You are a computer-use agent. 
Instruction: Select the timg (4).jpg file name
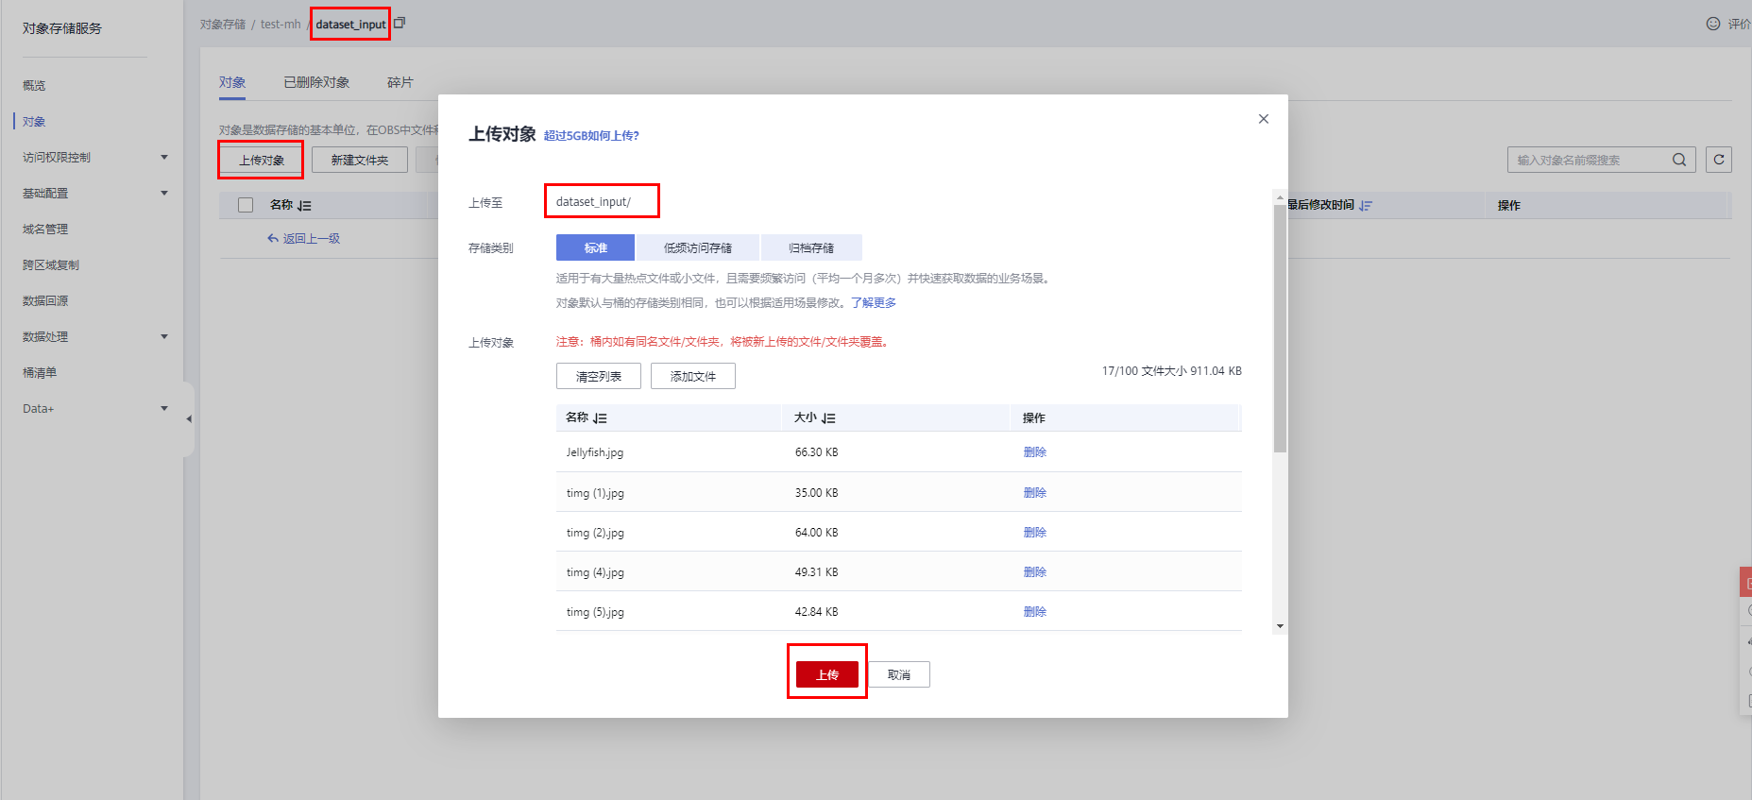[595, 572]
